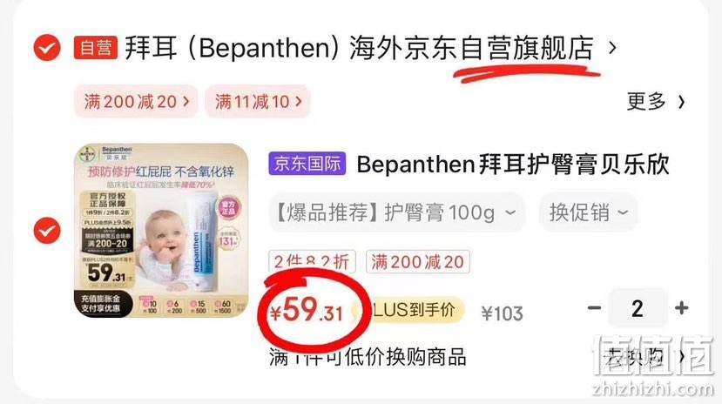Viewport: 722px width, 404px height.
Task: Expand the 护臀膏 100g spec dropdown
Action: [x=397, y=212]
